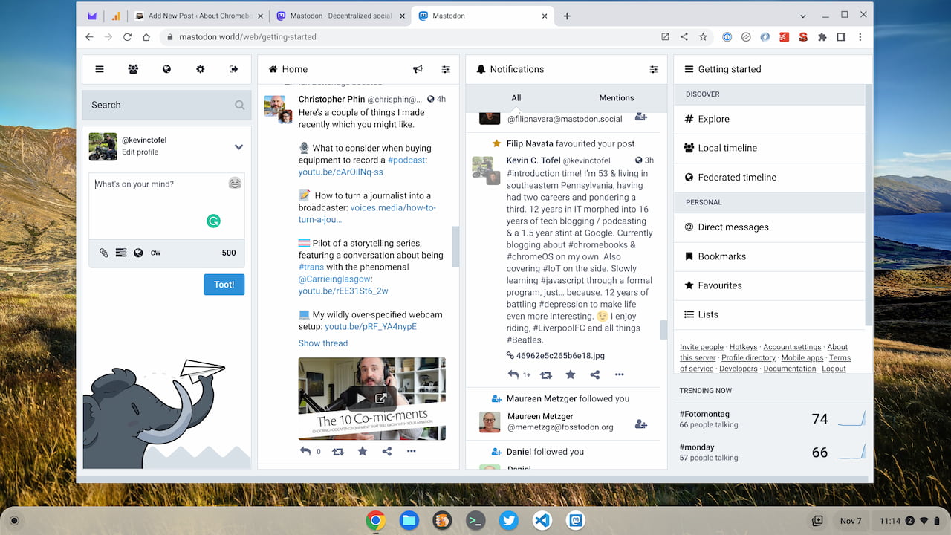Open Favourites list item

click(x=770, y=285)
